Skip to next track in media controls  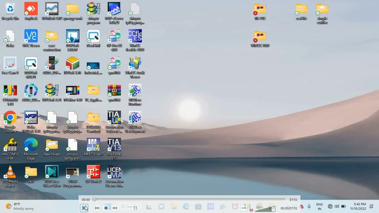point(115,208)
